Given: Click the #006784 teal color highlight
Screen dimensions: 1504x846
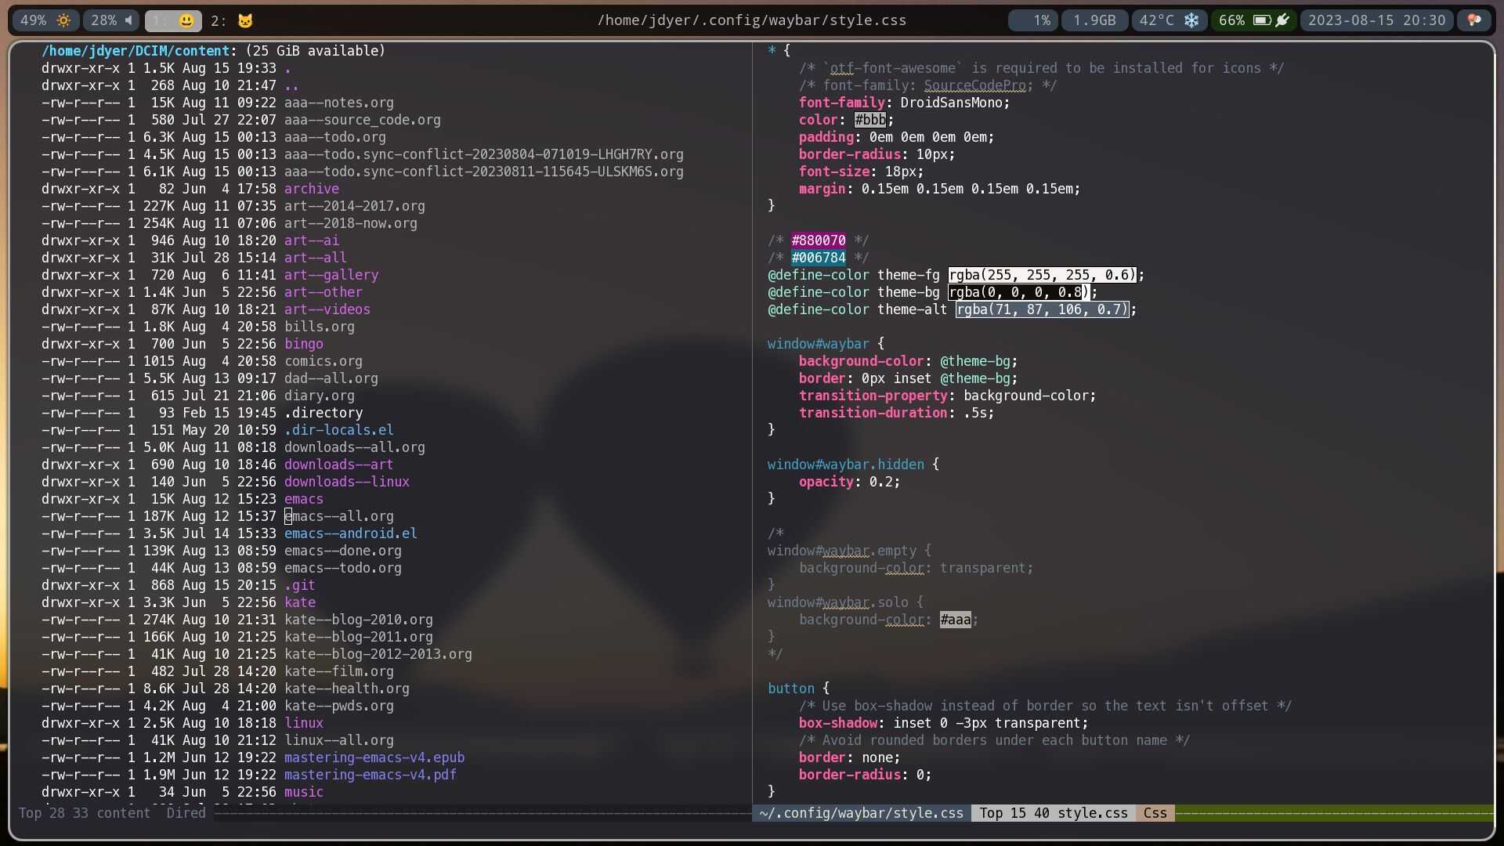Looking at the screenshot, I should pos(818,258).
